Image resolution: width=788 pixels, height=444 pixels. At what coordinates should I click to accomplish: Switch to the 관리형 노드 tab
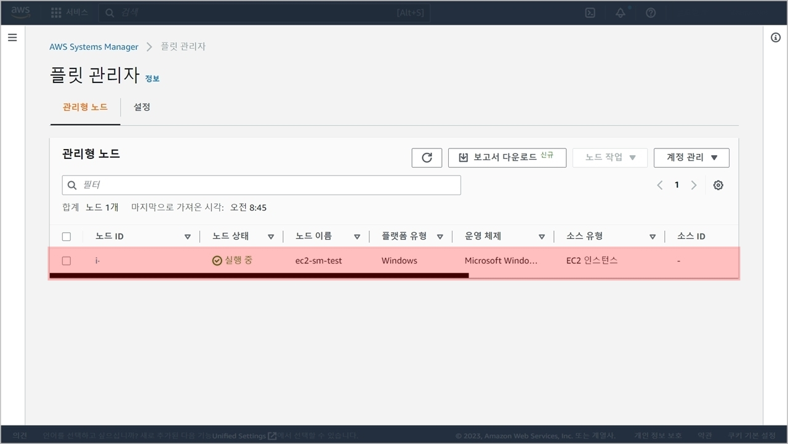[85, 107]
